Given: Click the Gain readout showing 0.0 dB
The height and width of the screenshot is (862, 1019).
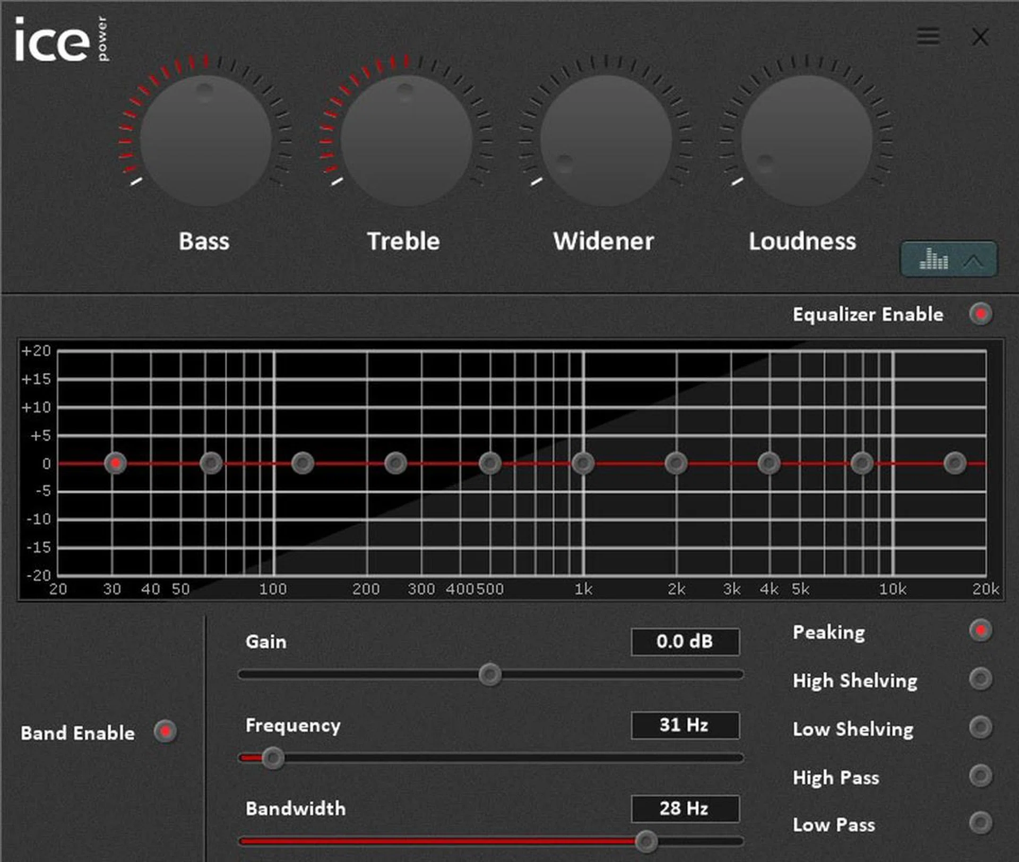Looking at the screenshot, I should (685, 642).
